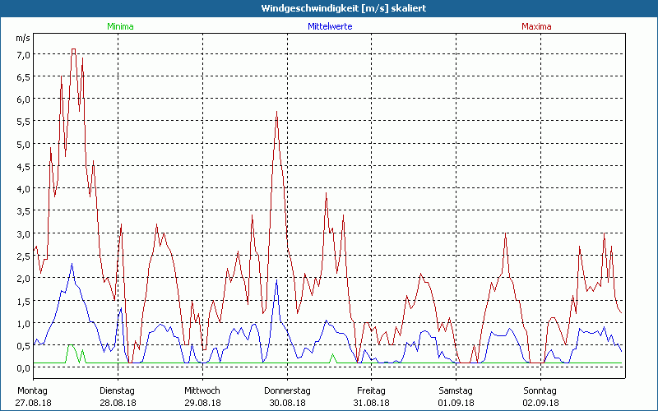Select the Dienstag day label
The width and height of the screenshot is (658, 411).
click(116, 390)
